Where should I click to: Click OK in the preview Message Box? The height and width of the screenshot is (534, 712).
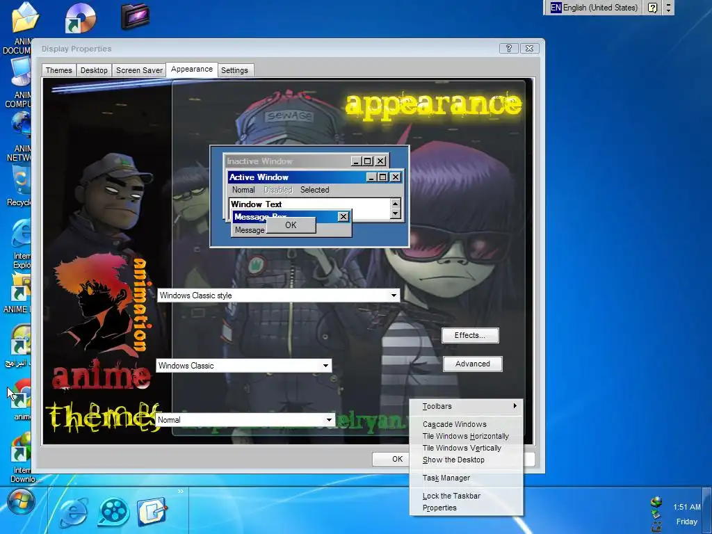(x=291, y=225)
